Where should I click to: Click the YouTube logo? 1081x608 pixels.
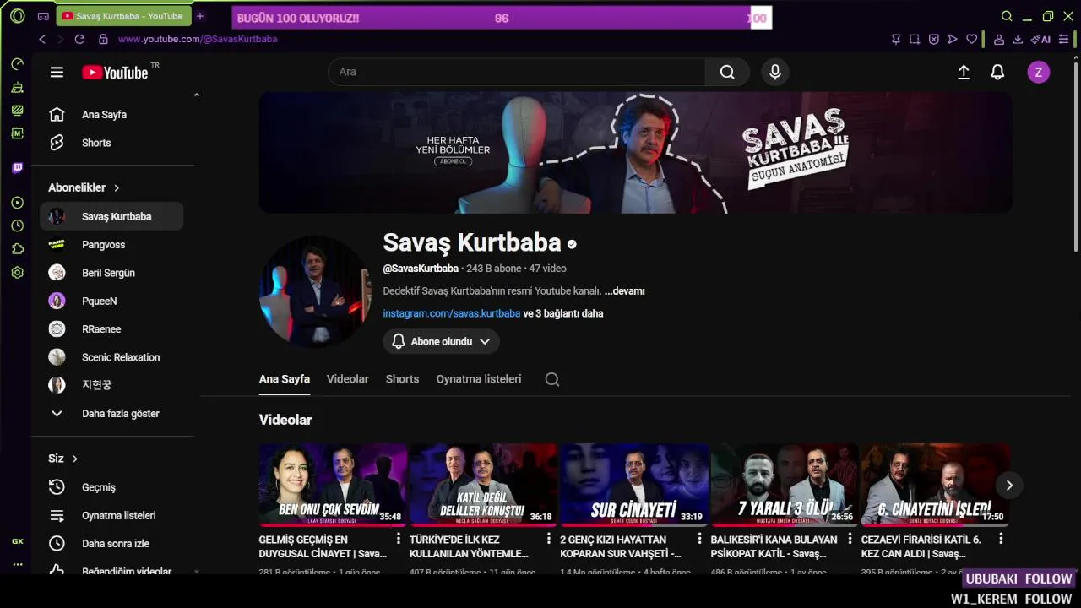pos(115,73)
